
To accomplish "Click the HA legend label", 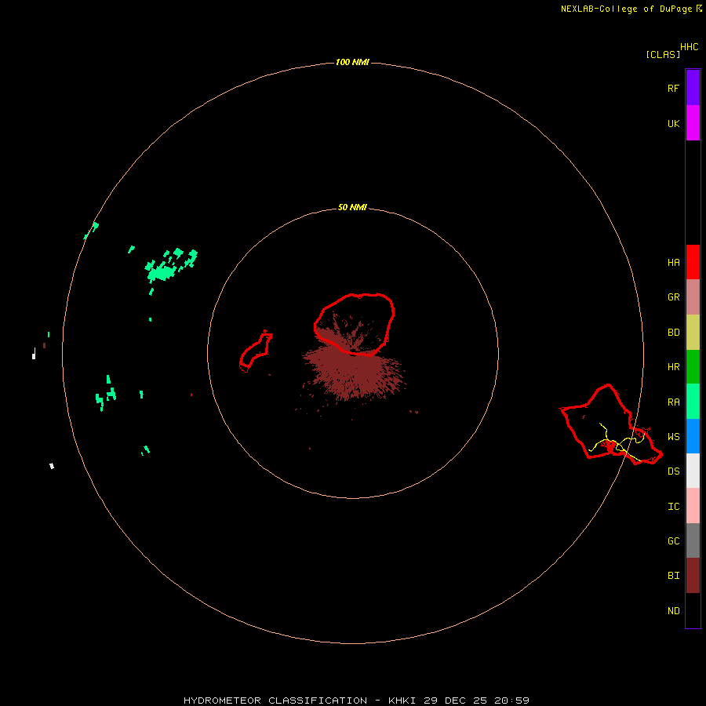I will [673, 263].
